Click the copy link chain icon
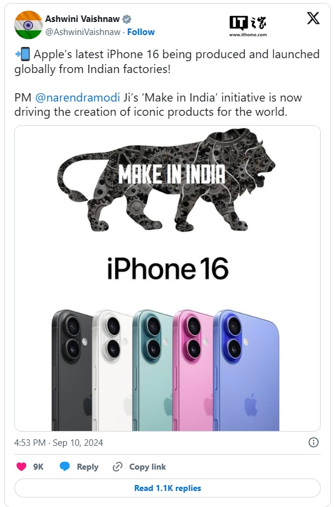This screenshot has height=507, width=335. [118, 467]
